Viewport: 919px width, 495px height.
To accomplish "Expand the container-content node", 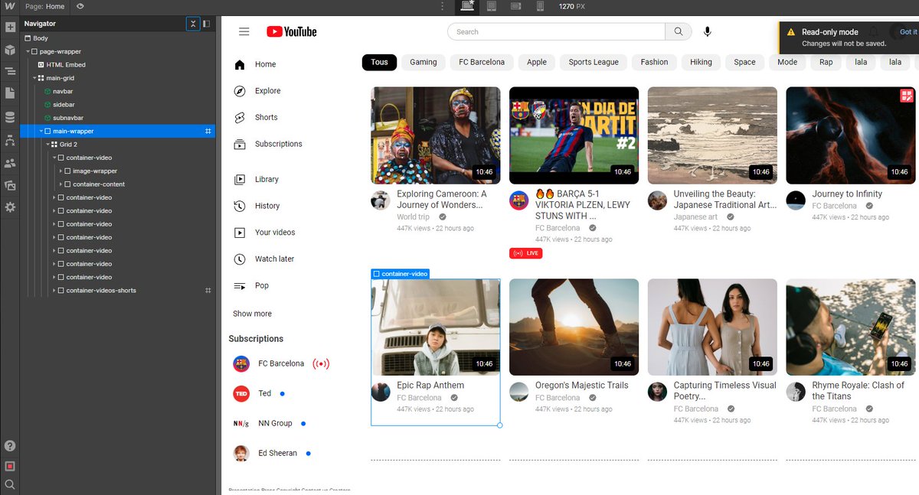I will click(x=61, y=184).
